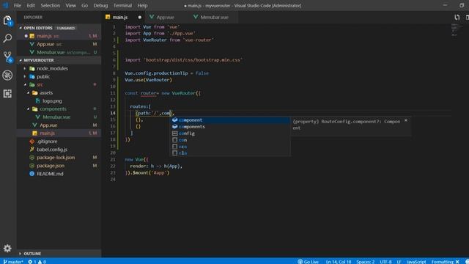Open the Terminal menu
Image resolution: width=469 pixels, height=264 pixels.
click(x=122, y=5)
